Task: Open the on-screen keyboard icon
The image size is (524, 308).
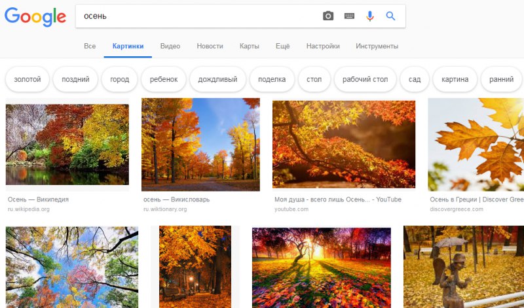Action: 349,16
